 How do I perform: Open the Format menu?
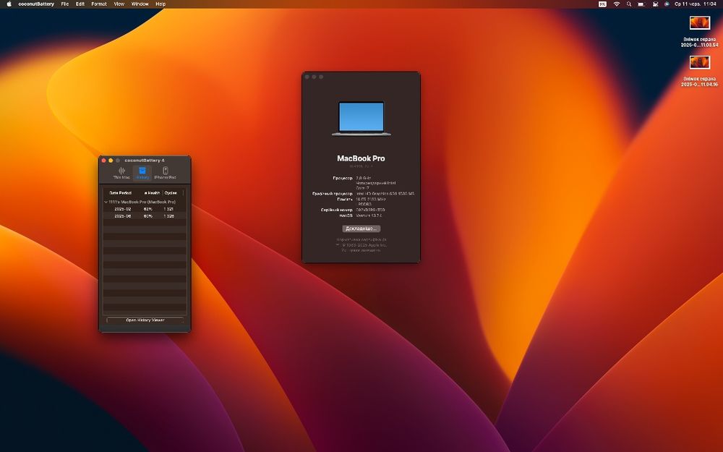click(x=99, y=4)
